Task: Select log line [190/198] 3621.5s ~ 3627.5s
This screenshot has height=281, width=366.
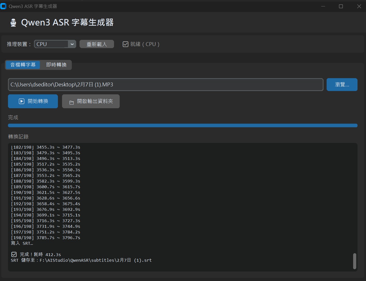Action: 46,193
